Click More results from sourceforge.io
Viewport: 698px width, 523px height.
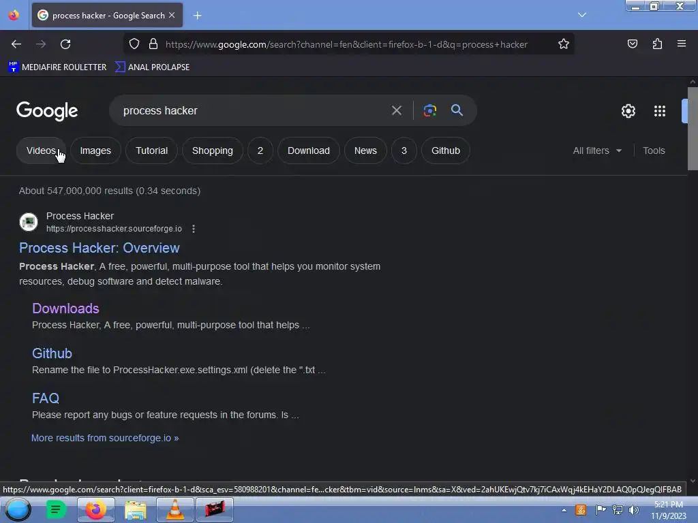pyautogui.click(x=105, y=438)
